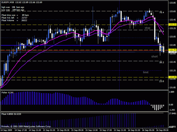Image resolution: width=177 pixels, height=132 pixels.
Task: Click the 133.65 price scale label
Action: 172,11
